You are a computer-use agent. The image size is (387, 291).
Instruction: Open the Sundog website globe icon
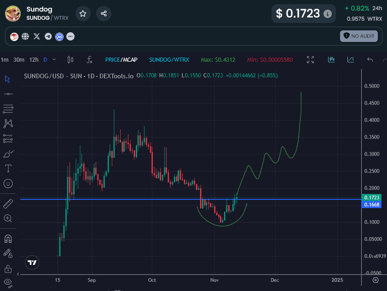[x=25, y=36]
